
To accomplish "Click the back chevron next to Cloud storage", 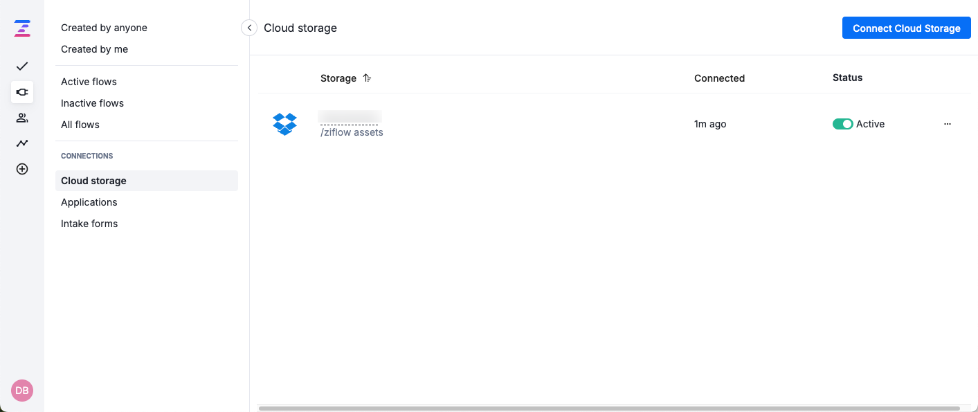I will coord(248,28).
